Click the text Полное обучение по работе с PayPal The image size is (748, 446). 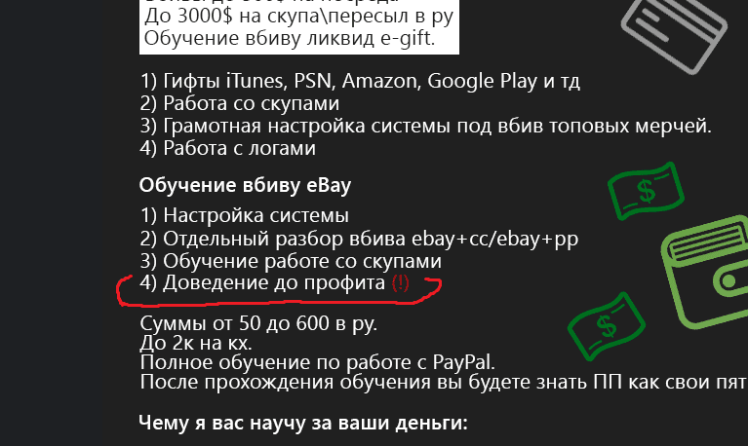[317, 362]
